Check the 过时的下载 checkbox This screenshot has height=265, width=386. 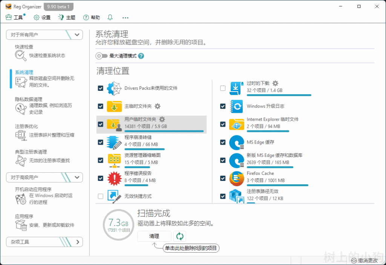click(x=223, y=88)
